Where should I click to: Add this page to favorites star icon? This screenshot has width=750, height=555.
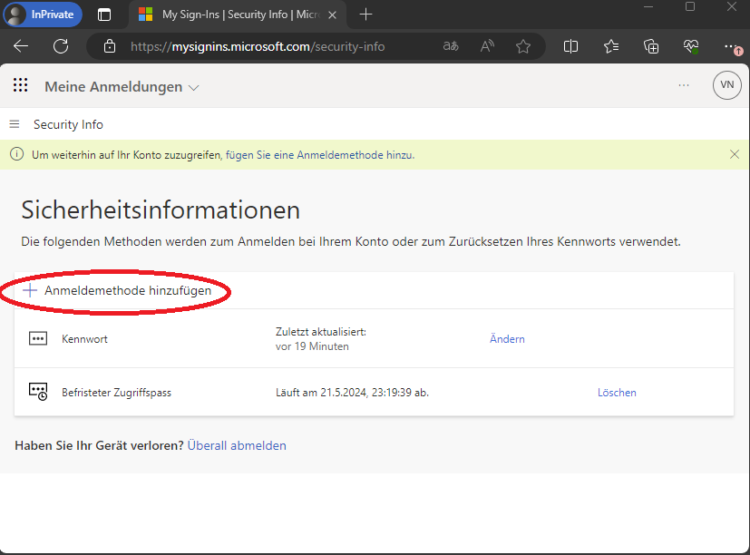[523, 46]
